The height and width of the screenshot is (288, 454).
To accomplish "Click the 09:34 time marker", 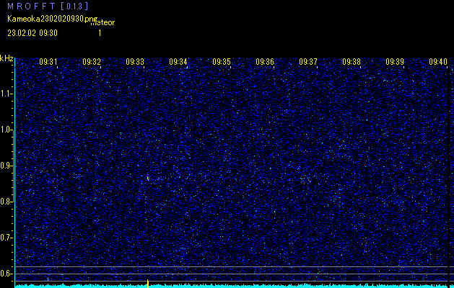I will click(x=178, y=62).
